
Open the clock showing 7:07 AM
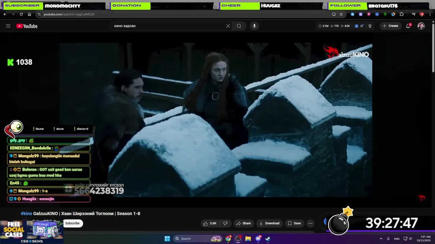425,239
